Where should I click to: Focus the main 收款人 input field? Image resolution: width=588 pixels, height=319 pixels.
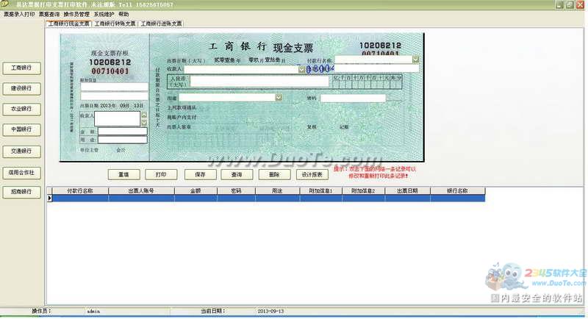[x=241, y=69]
